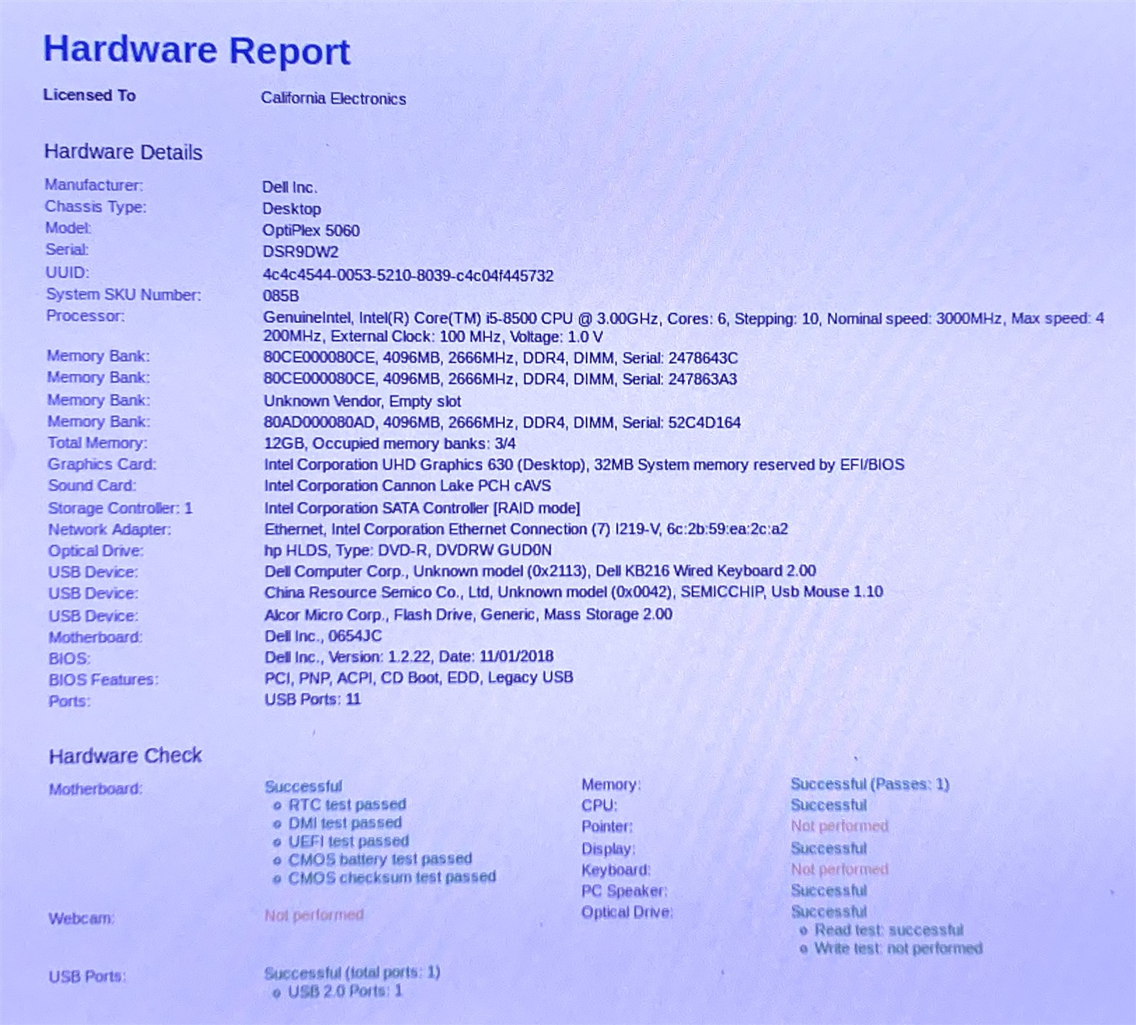Click 'CMOS checksum test passed' result
This screenshot has width=1136, height=1025.
click(392, 877)
